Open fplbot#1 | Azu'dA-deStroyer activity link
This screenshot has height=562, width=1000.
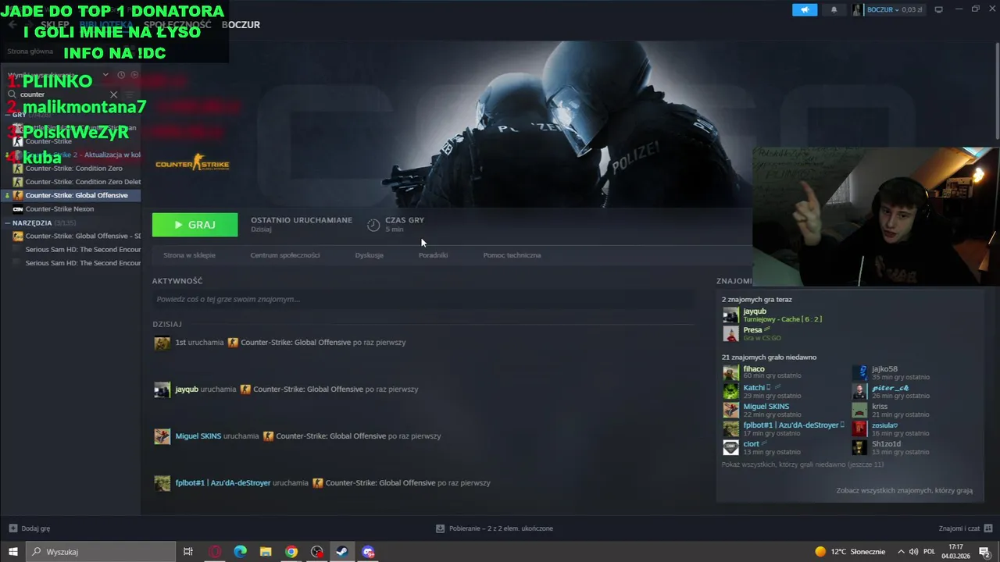[x=223, y=483]
